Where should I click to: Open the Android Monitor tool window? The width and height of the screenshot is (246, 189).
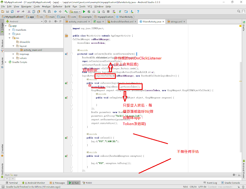click(x=33, y=183)
